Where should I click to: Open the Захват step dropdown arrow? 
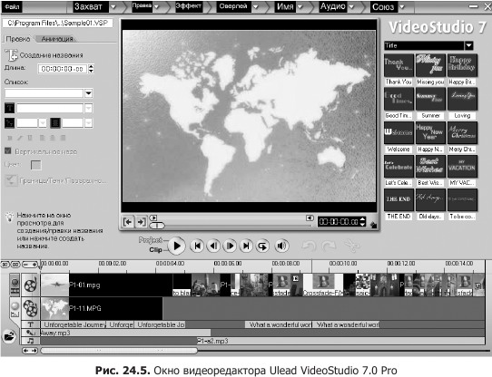[x=113, y=6]
